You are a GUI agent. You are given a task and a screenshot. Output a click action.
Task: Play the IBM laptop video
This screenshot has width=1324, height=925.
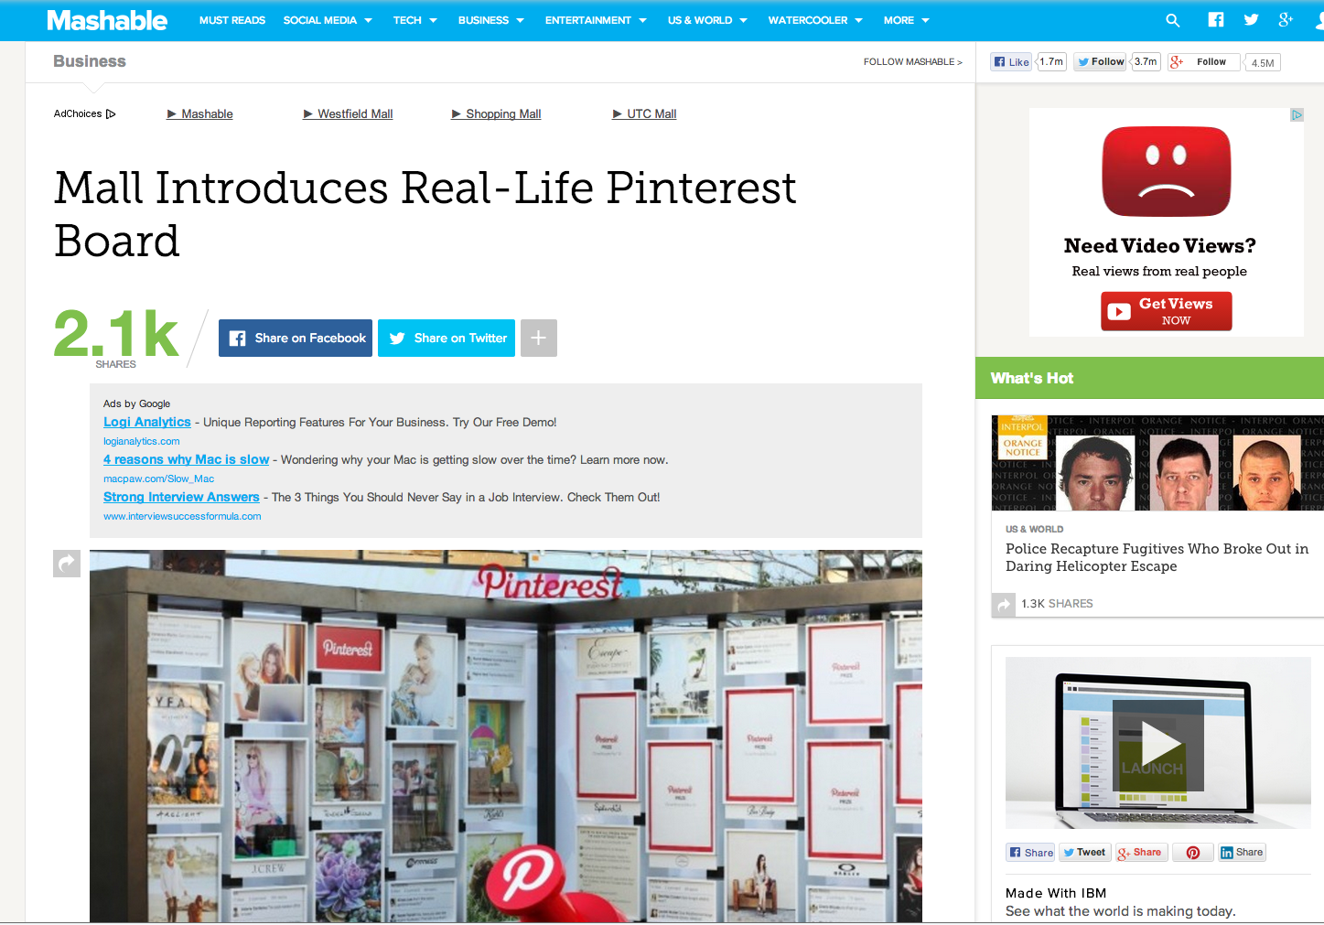click(x=1158, y=745)
